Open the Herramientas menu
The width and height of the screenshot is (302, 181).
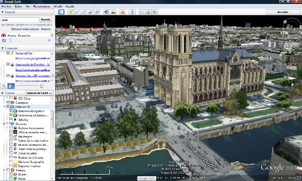[x=42, y=6]
